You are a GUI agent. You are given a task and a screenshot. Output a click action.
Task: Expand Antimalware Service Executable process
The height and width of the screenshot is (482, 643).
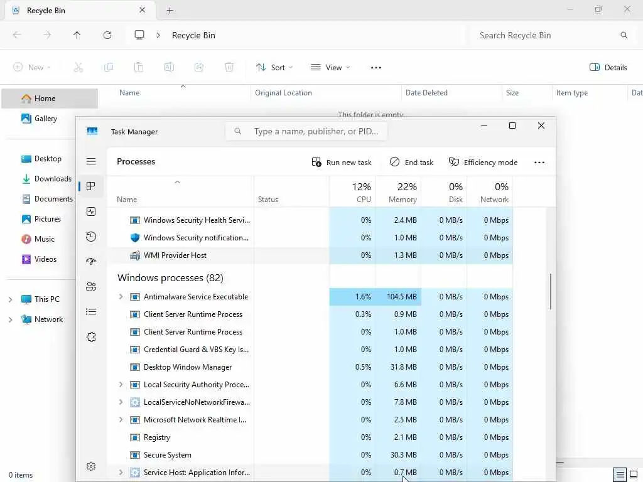pos(121,296)
